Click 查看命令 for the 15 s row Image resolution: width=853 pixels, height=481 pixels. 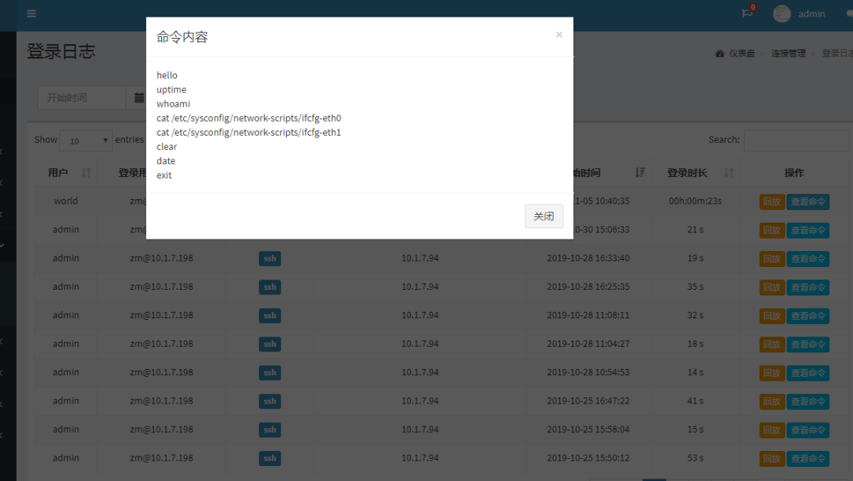pos(808,430)
